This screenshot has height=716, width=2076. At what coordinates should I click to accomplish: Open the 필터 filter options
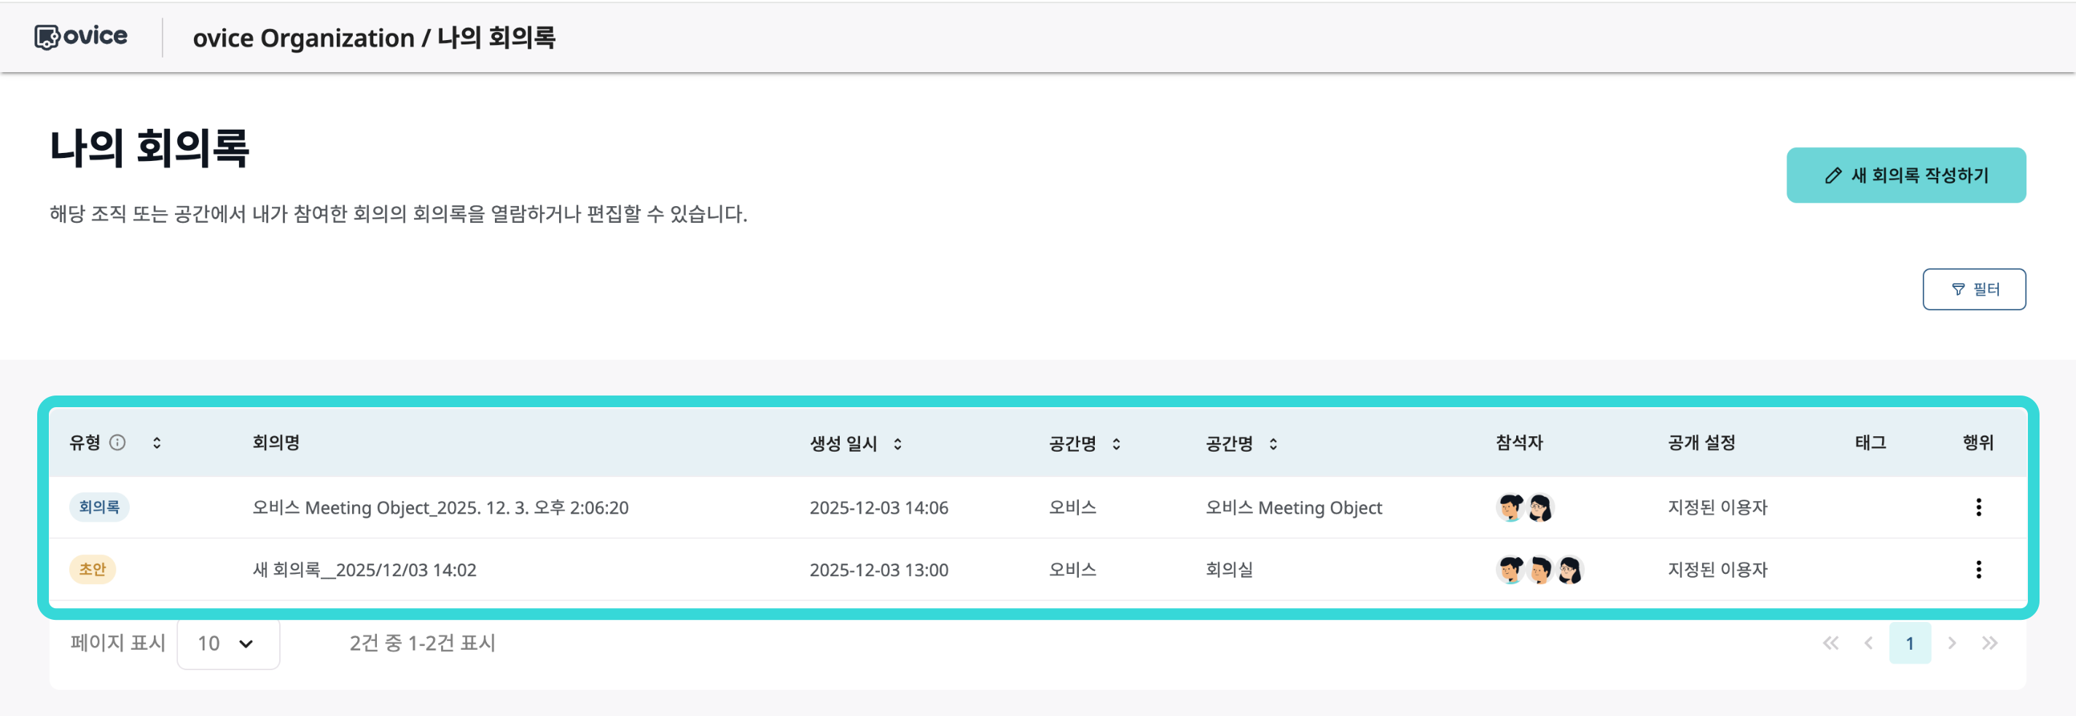pyautogui.click(x=1974, y=289)
